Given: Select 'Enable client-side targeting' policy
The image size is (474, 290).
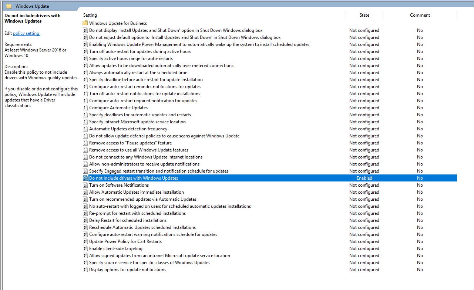Looking at the screenshot, I should coord(116,249).
